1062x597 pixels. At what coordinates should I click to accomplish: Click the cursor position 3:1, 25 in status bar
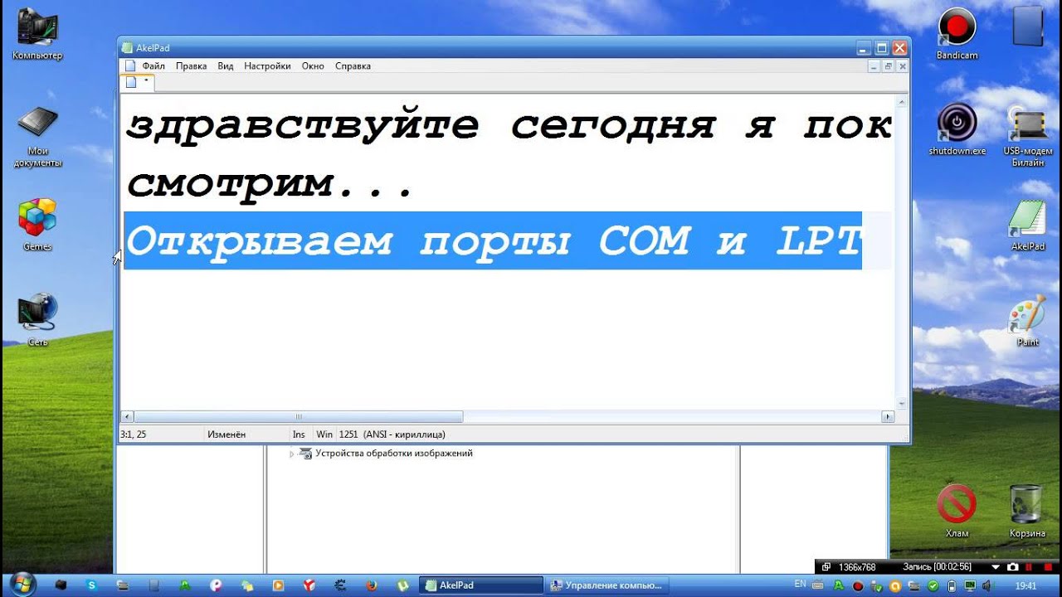[x=134, y=434]
